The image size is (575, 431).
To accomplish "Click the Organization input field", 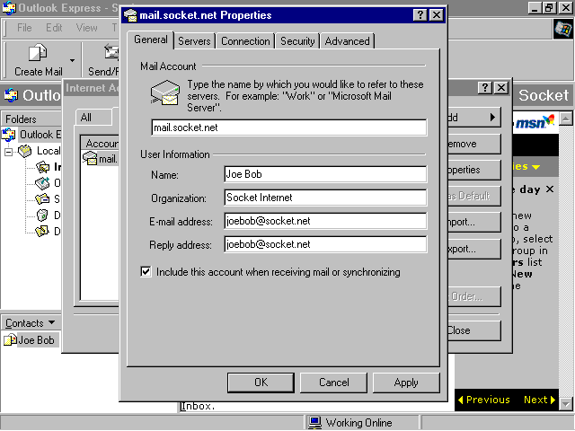I will 325,198.
